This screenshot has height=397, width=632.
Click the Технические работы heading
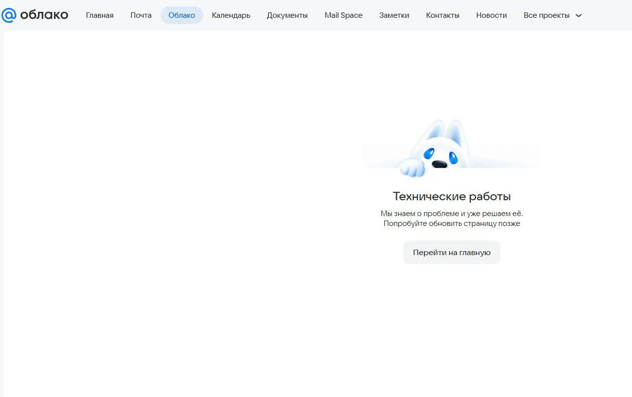pyautogui.click(x=452, y=196)
